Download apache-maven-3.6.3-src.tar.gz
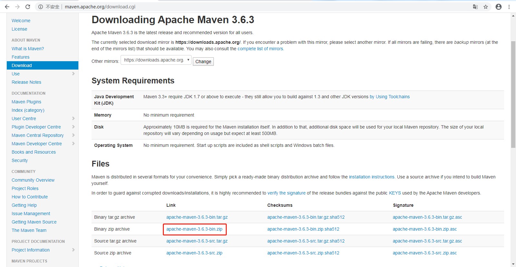 point(197,241)
